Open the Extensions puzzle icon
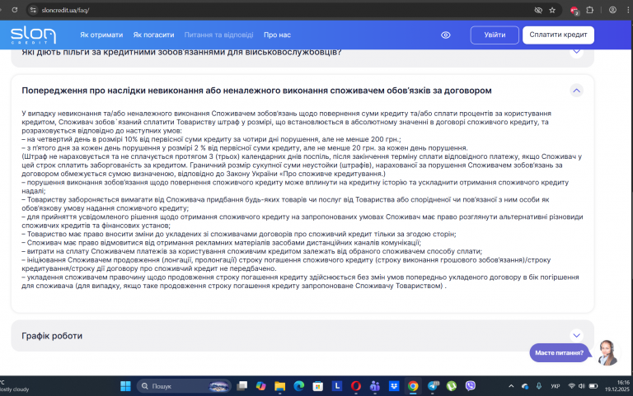The image size is (633, 396). click(x=590, y=10)
